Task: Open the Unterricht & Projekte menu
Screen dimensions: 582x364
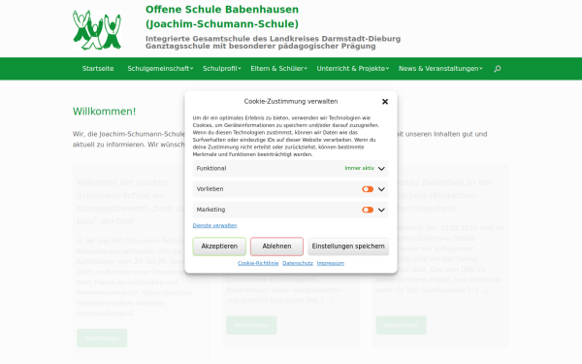Action: pos(353,69)
